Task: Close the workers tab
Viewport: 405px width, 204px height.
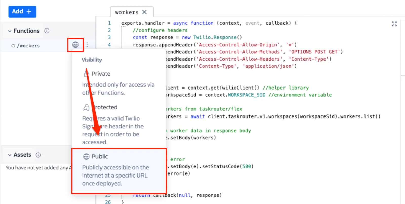Action: pyautogui.click(x=144, y=12)
